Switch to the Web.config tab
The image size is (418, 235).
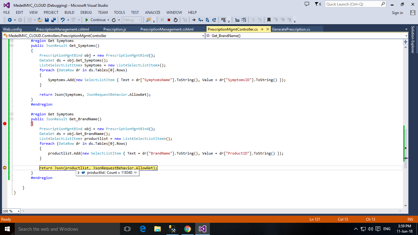coord(12,29)
